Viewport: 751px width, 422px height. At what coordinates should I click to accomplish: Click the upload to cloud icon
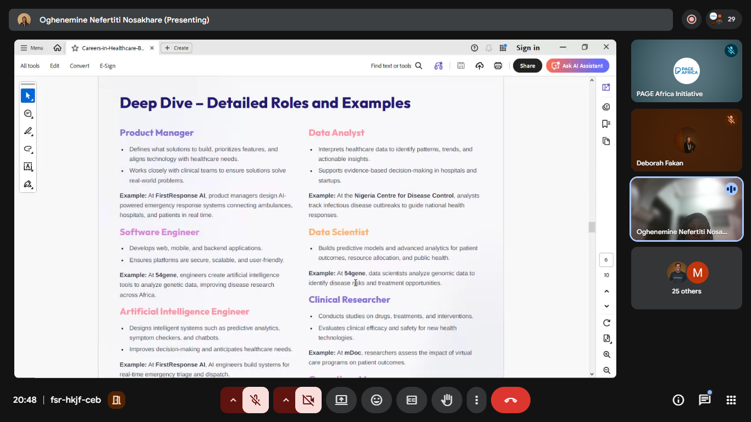click(479, 66)
